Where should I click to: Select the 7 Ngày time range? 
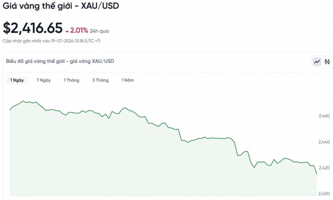[x=44, y=80]
